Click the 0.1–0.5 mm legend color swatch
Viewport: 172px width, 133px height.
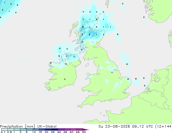coord(5,129)
